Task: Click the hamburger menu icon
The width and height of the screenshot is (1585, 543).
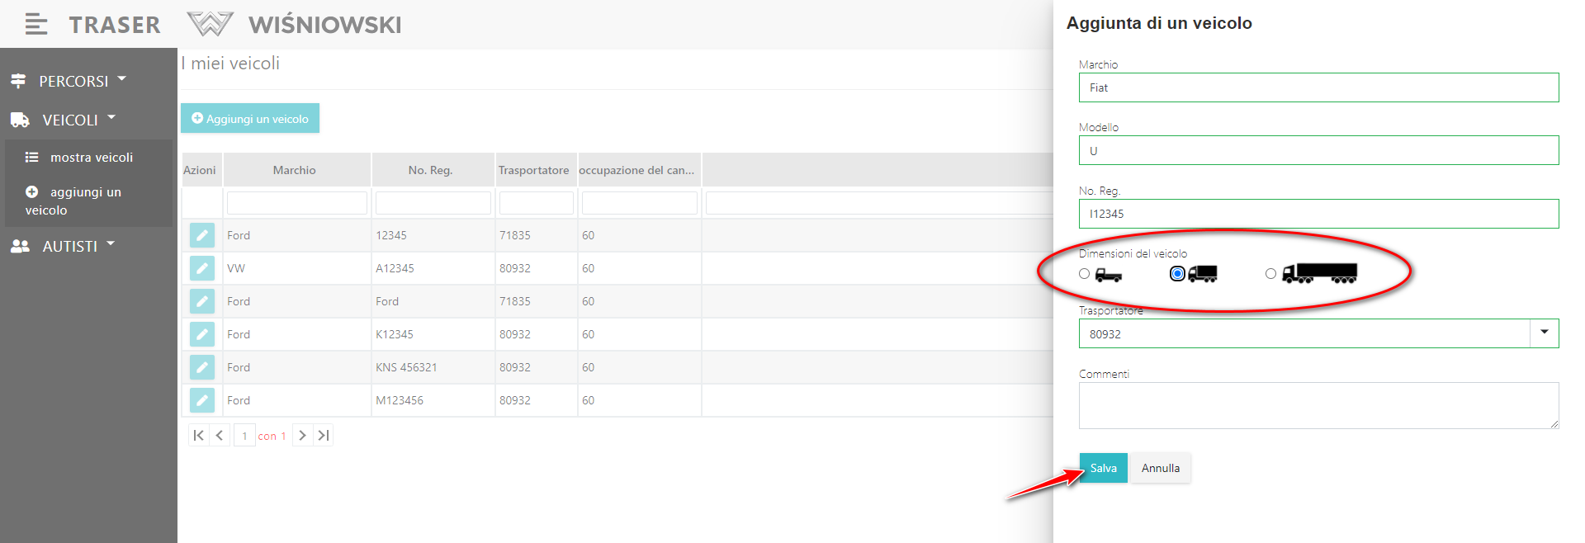Action: 35,25
